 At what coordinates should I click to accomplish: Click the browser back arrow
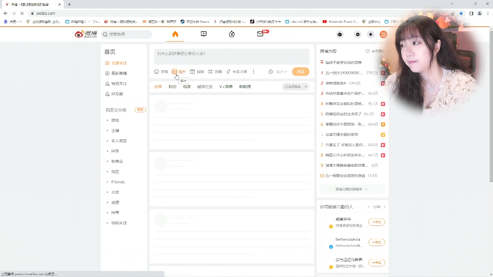point(6,13)
